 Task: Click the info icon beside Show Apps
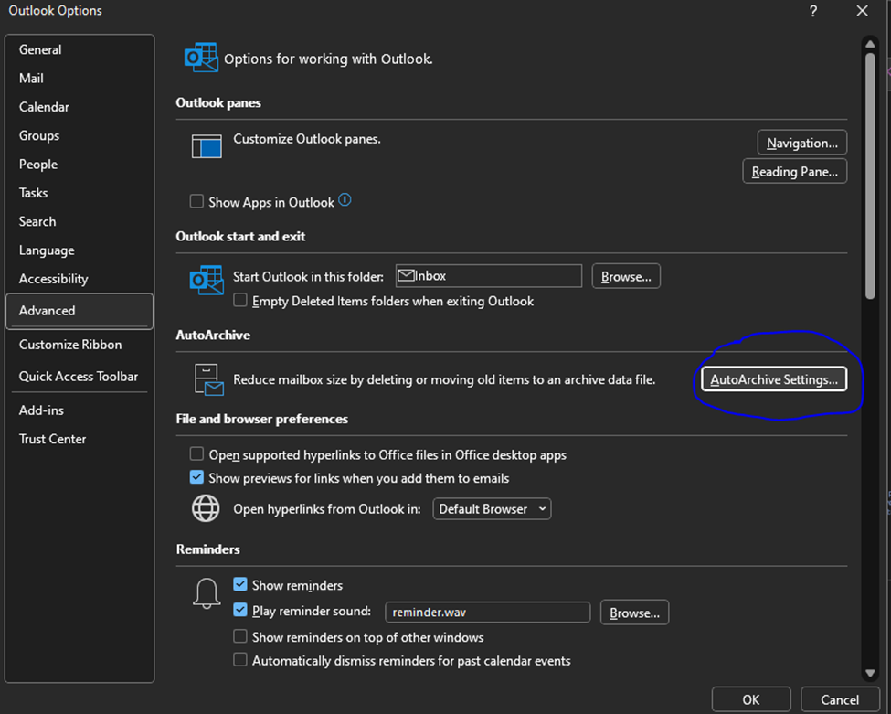pyautogui.click(x=345, y=201)
